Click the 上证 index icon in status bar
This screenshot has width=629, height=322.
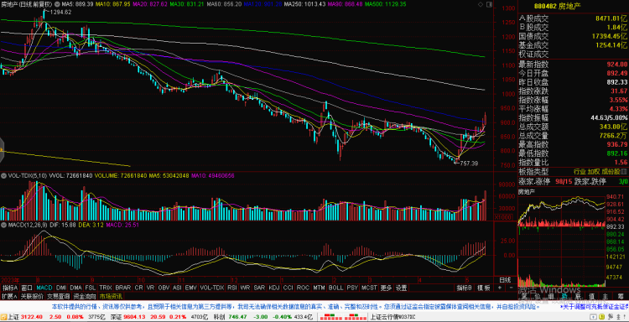coord(3,317)
